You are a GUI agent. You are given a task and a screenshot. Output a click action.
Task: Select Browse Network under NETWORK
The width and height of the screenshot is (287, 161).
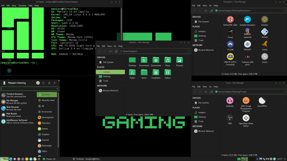(108, 90)
